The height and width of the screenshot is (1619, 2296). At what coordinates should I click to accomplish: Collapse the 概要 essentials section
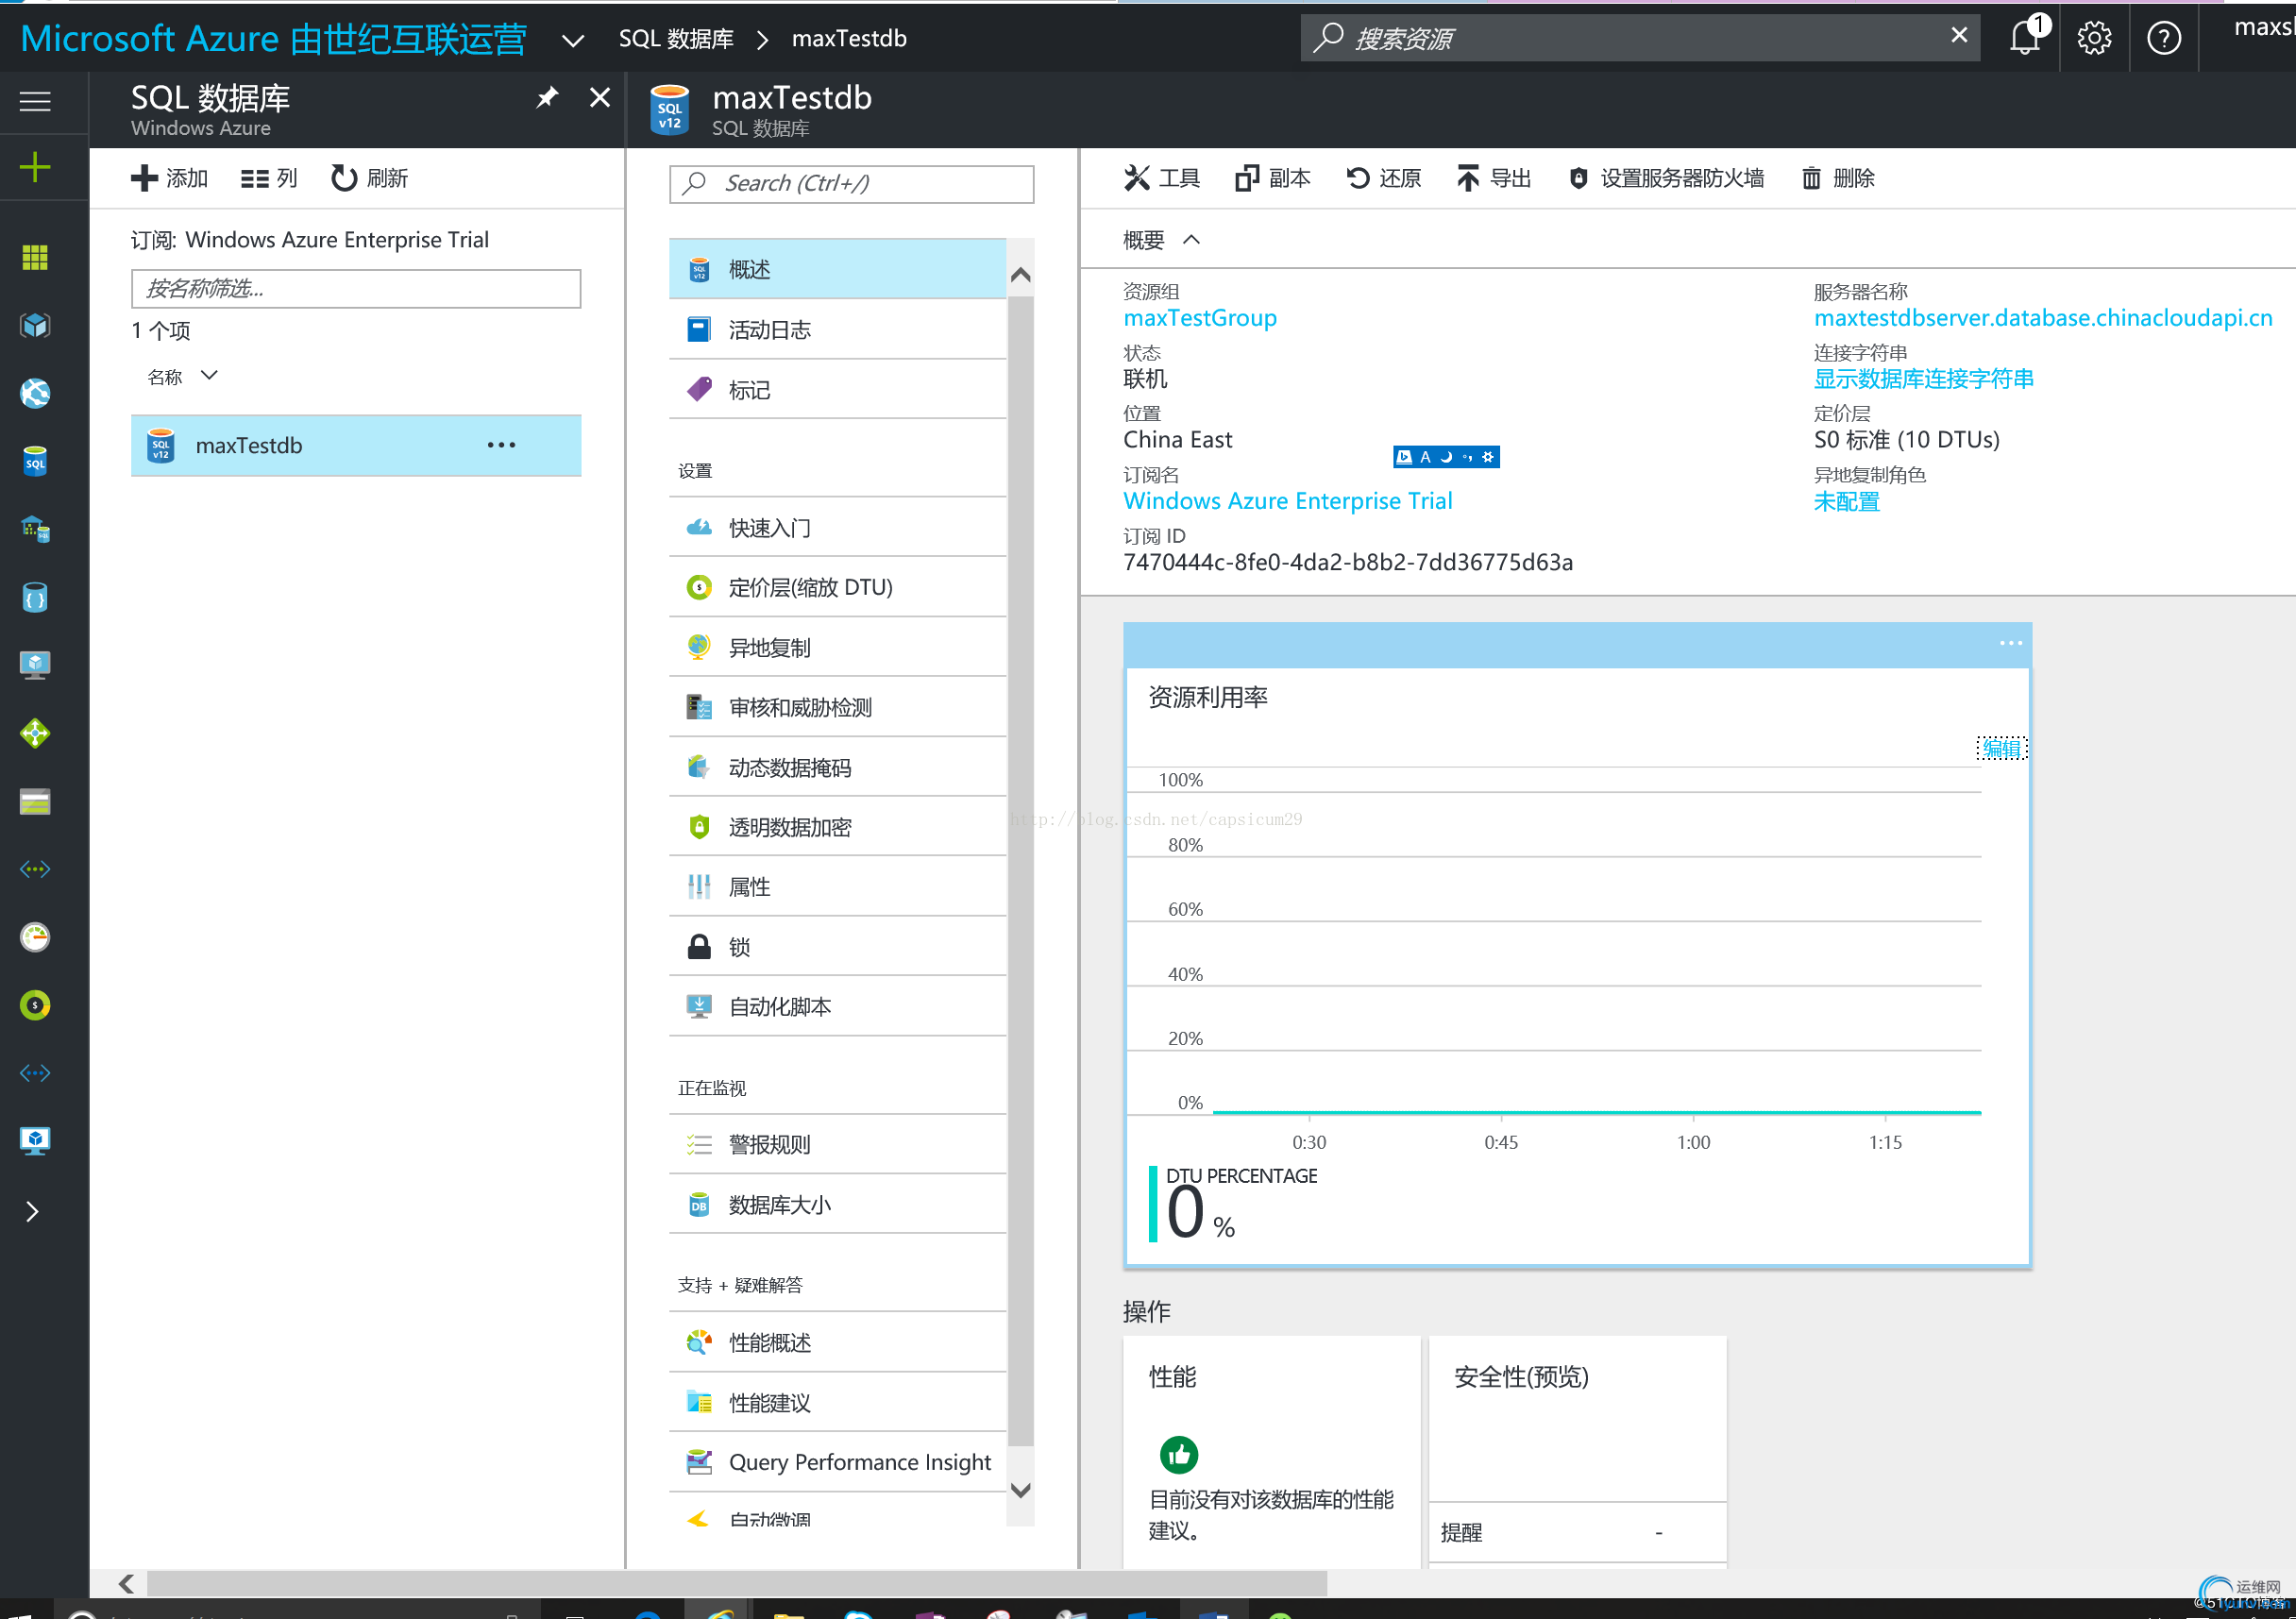[x=1191, y=240]
